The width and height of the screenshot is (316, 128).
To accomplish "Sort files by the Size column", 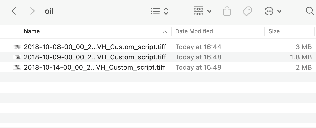I will click(274, 31).
